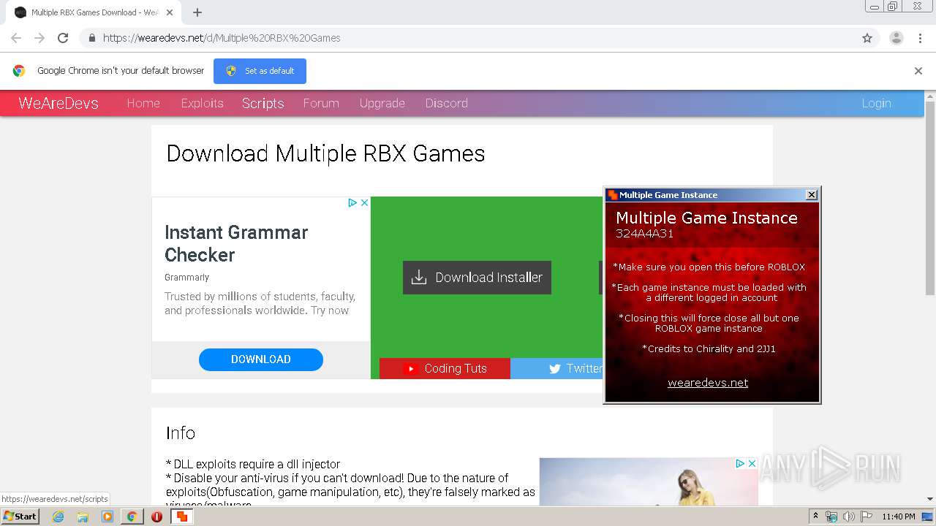
Task: Show hidden system tray icons
Action: tap(815, 517)
